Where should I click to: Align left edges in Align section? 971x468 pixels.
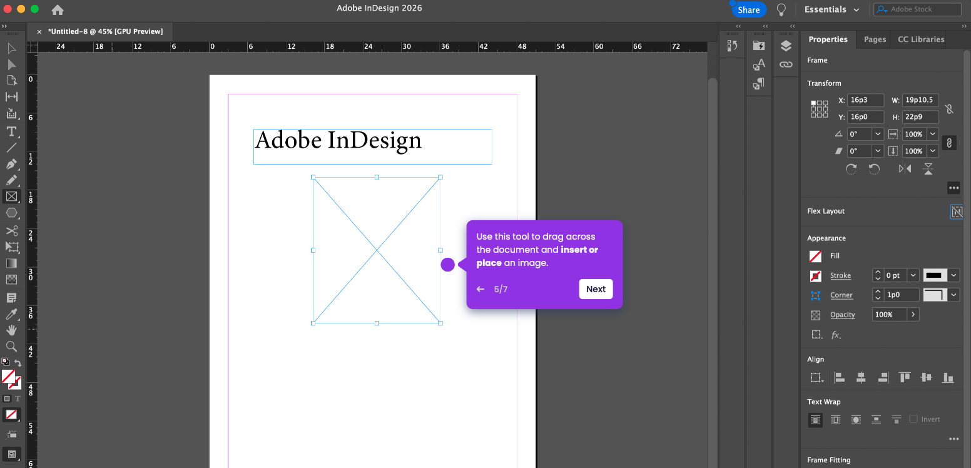click(840, 377)
